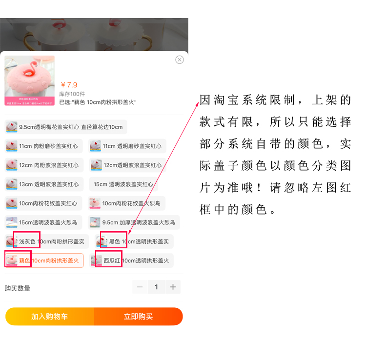Image resolution: width=366 pixels, height=339 pixels.
Task: Choose 10cm肉粉花纹盖火烈鸟 option
Action: (127, 203)
